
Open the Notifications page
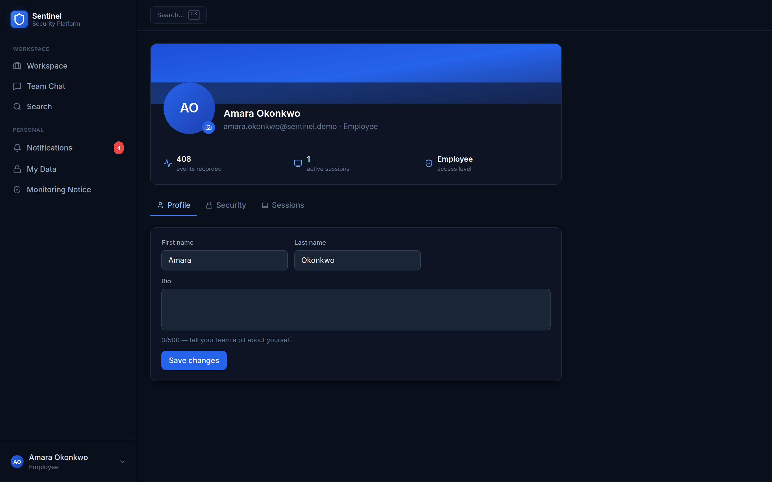tap(68, 148)
